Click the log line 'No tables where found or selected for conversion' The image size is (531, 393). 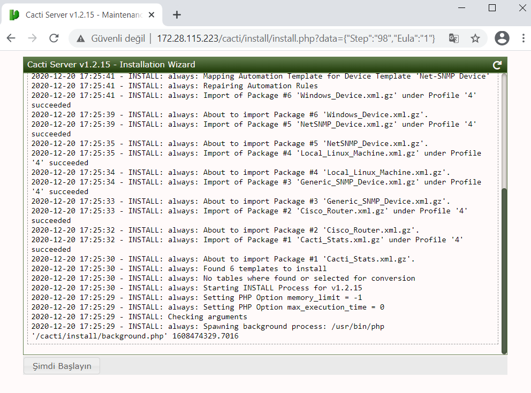223,279
